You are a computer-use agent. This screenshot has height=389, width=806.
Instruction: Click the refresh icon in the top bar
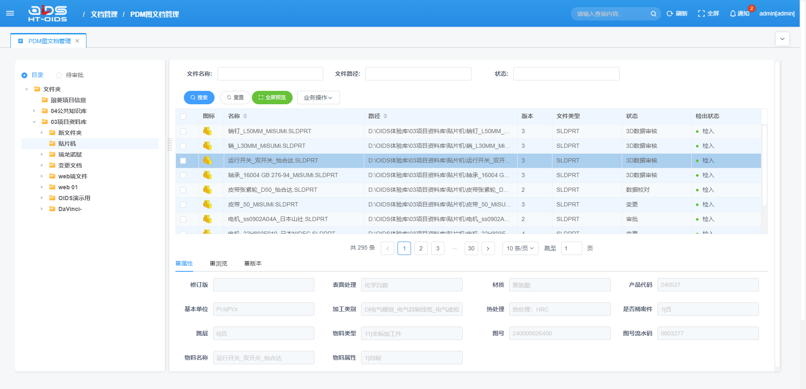pyautogui.click(x=670, y=13)
